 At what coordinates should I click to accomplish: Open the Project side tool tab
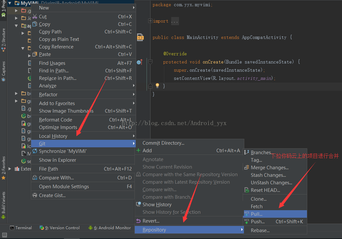[3, 9]
